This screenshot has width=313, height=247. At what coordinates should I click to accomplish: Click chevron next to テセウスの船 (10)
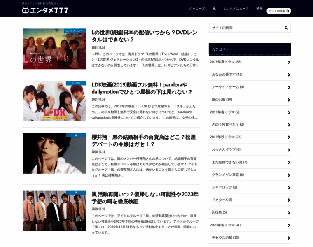(x=289, y=238)
